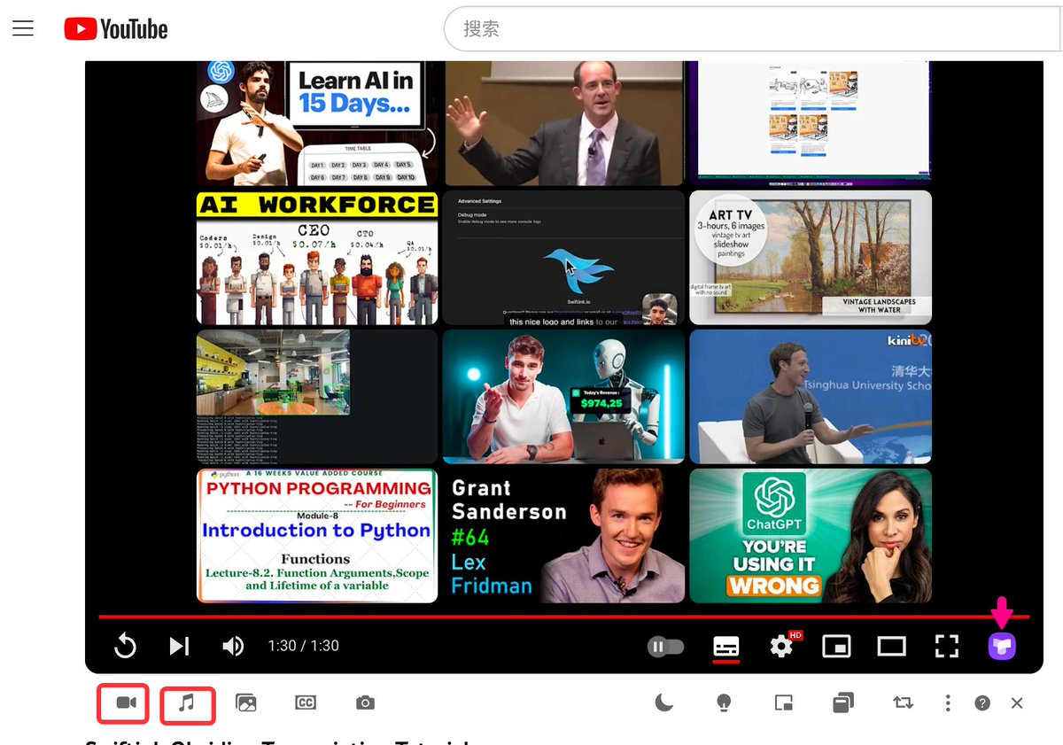Click the music note audio icon
The image size is (1063, 745).
point(187,703)
